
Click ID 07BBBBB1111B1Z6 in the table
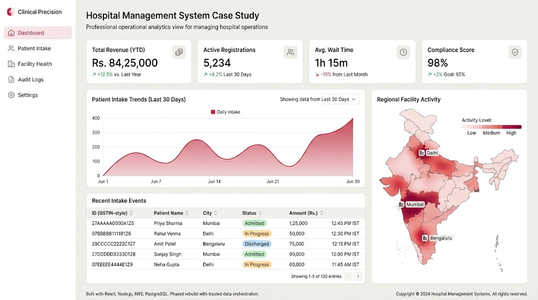(x=111, y=233)
